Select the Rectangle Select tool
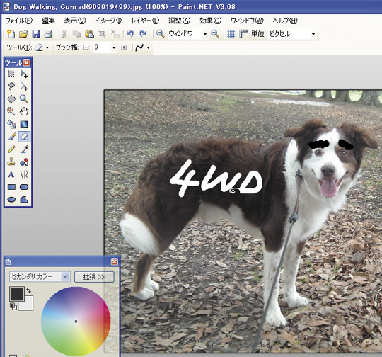Image resolution: width=382 pixels, height=357 pixels. [11, 74]
